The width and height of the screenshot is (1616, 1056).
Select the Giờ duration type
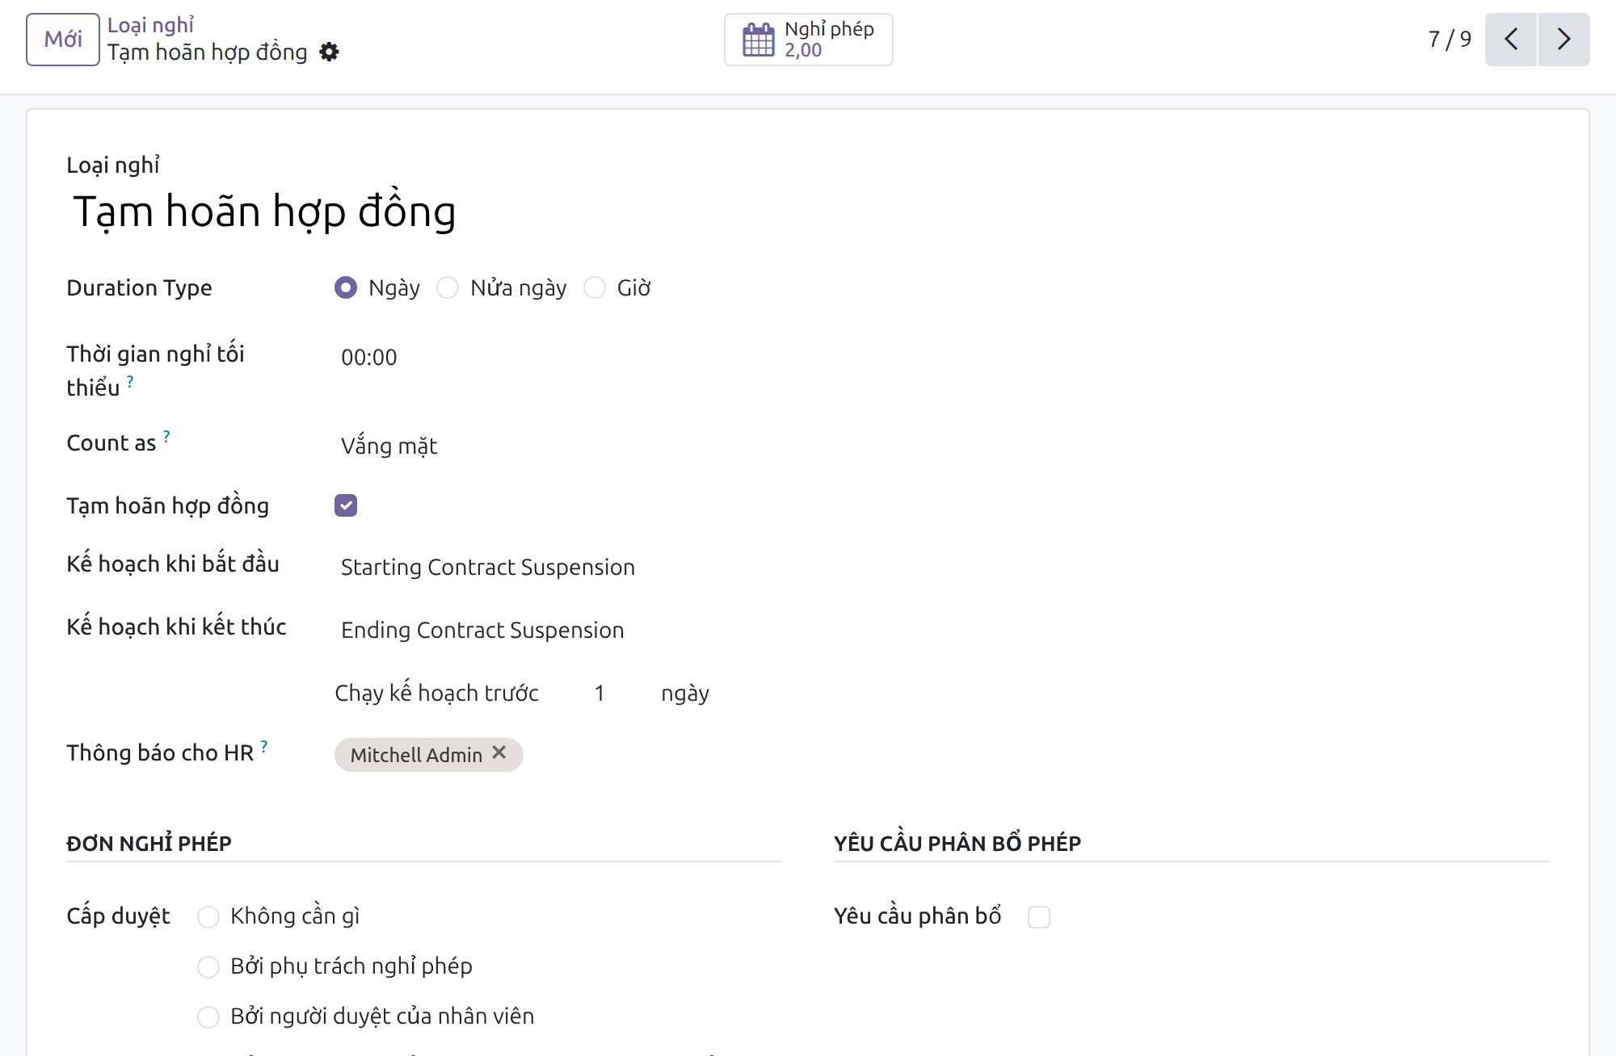[595, 287]
